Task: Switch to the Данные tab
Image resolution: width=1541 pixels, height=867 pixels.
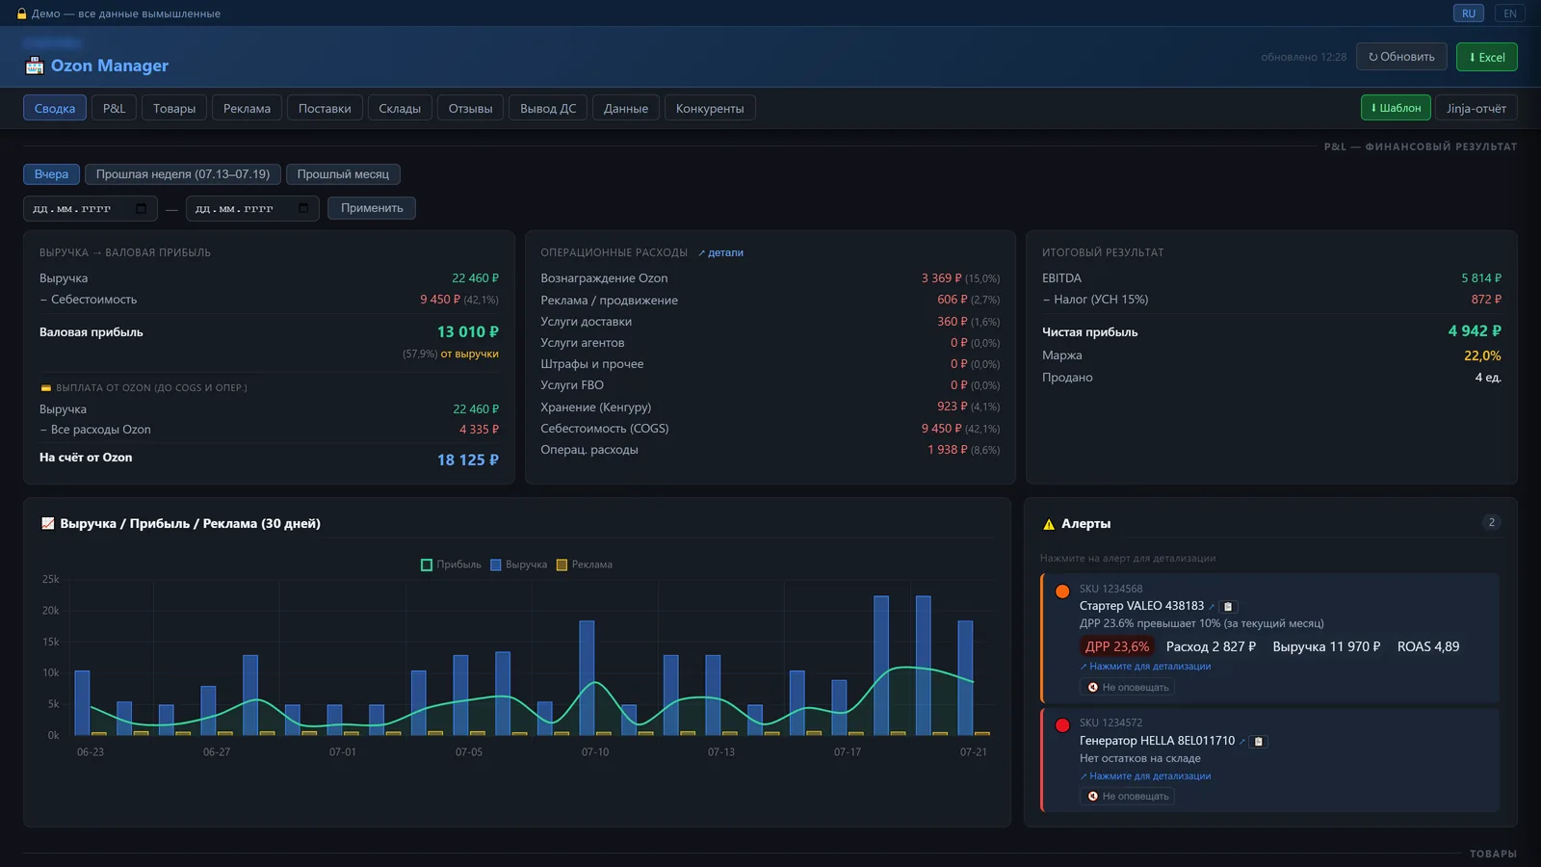Action: click(626, 108)
